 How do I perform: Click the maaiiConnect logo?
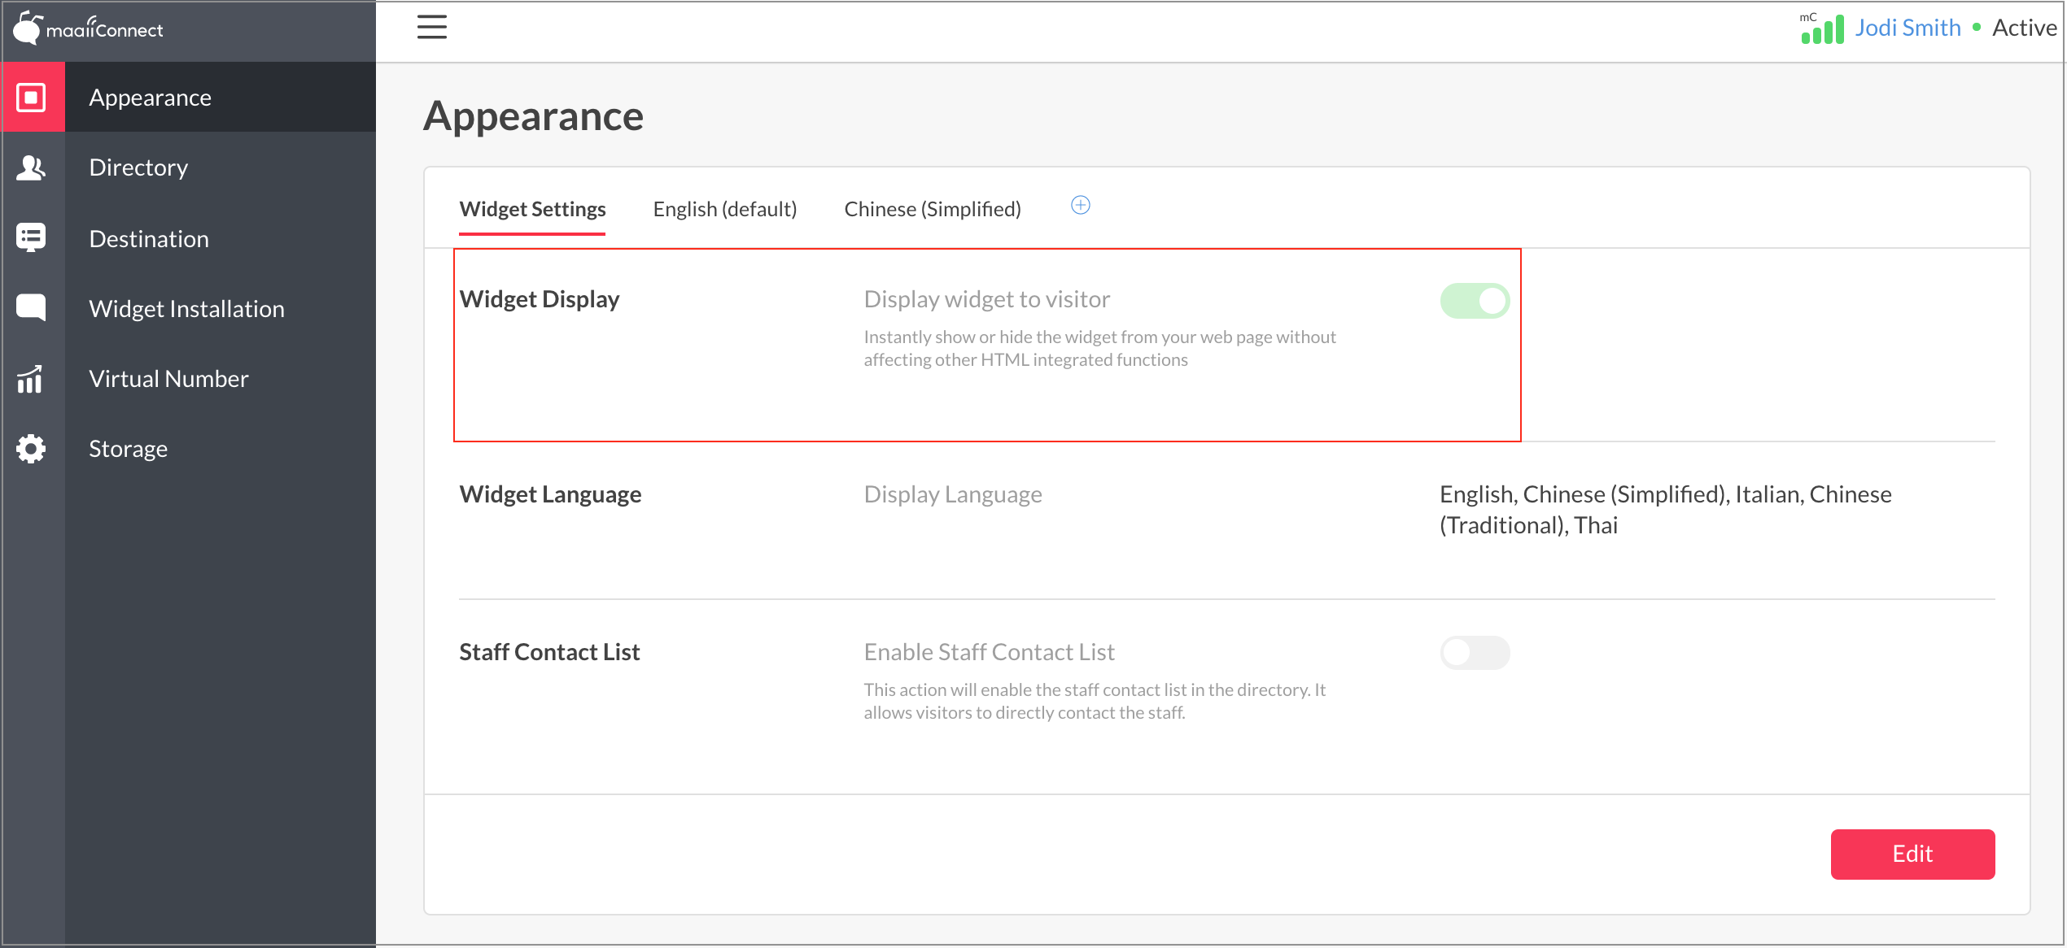point(89,29)
